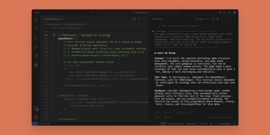270x135 pixels.
Task: Open the editor More Actions ellipsis
Action: point(144,19)
